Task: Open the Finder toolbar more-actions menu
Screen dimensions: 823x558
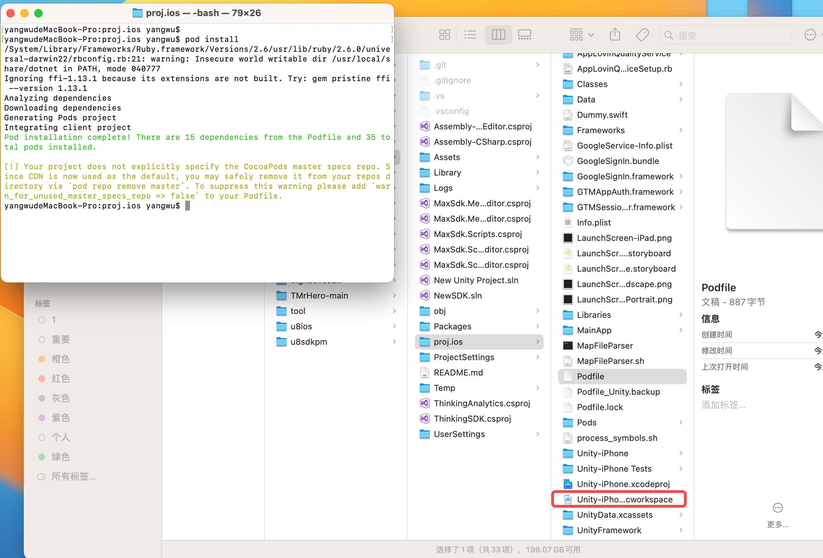Action: pyautogui.click(x=810, y=35)
